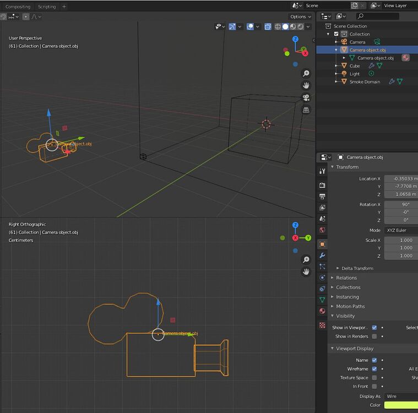Select wireframe viewport shading
The height and width of the screenshot is (413, 418).
278,26
